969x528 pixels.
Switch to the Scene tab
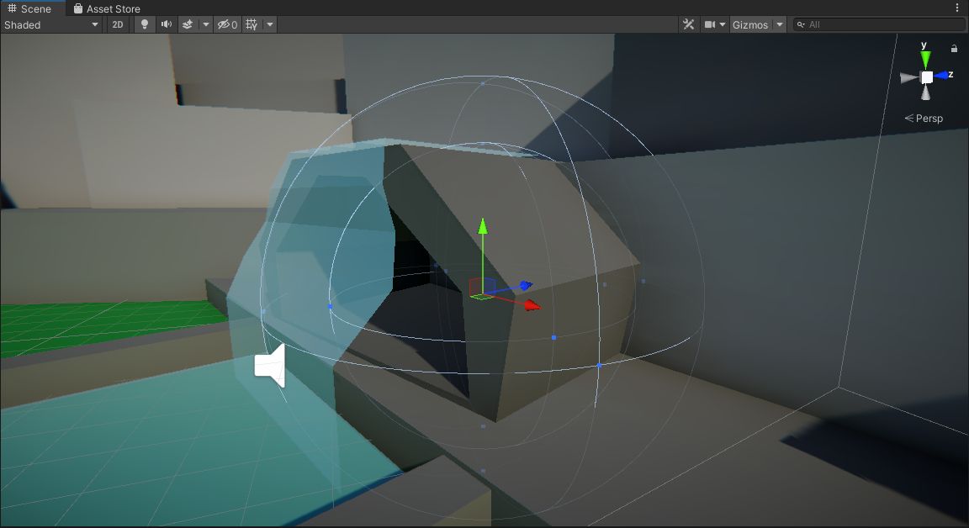coord(29,8)
